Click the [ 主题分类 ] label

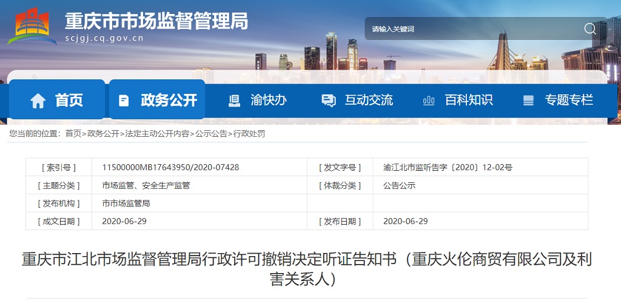pos(59,185)
